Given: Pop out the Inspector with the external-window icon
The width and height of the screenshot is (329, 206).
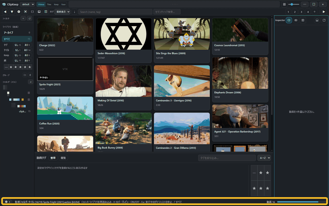Looking at the screenshot, I should pos(324,20).
